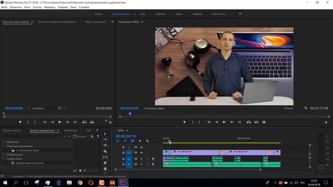Viewport: 333px width, 187px height.
Task: Click Overwrite button in Source monitor
Action: pos(92,122)
